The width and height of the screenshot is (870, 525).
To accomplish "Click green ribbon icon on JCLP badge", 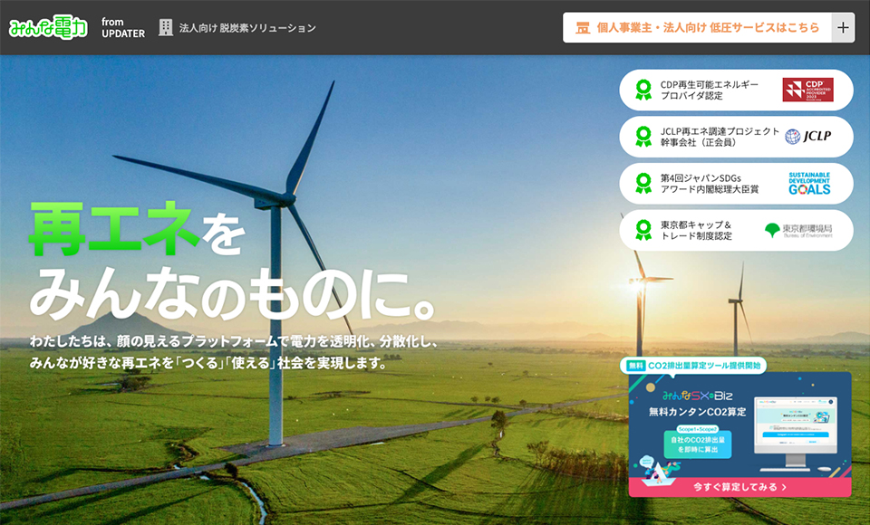I will tap(643, 137).
